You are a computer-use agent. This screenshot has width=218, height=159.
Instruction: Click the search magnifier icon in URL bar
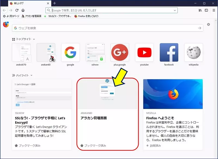(x=49, y=10)
